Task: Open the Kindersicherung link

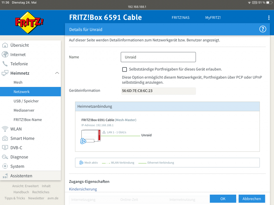Action: click(83, 189)
